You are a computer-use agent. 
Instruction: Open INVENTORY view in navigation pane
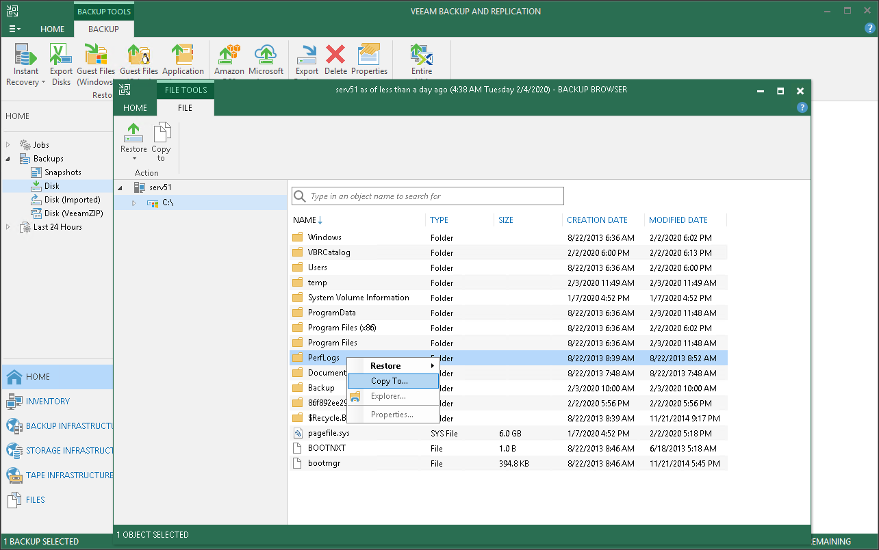(x=56, y=402)
